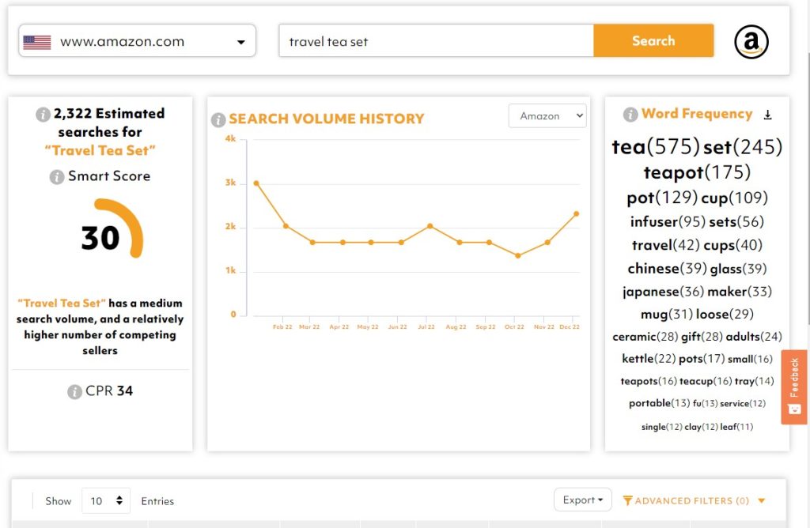Adjust the Show entries number stepper
Image resolution: width=810 pixels, height=528 pixels.
click(x=119, y=500)
